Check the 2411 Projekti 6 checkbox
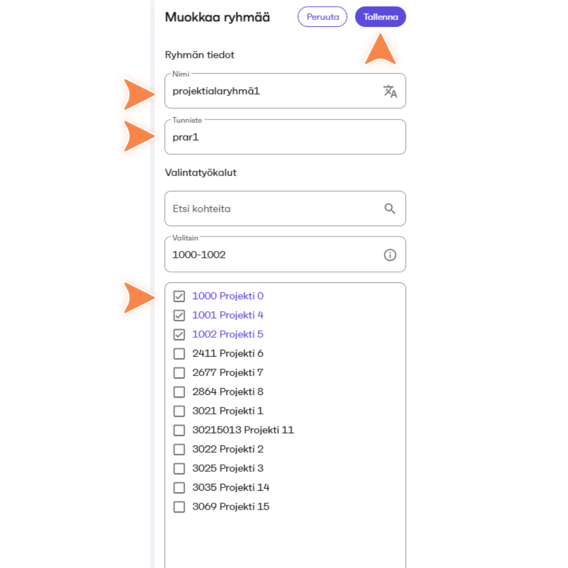This screenshot has height=568, width=568. point(179,353)
